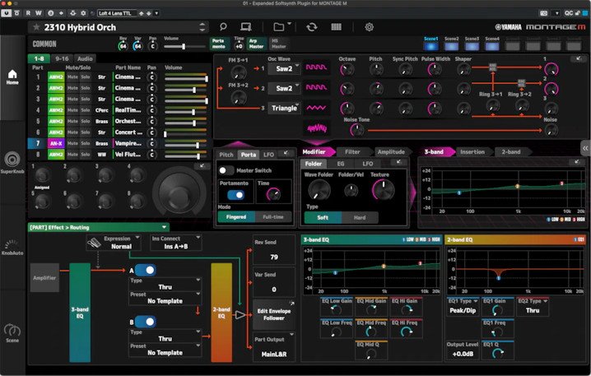Image resolution: width=591 pixels, height=376 pixels.
Task: Click the search magnifier icon
Action: [x=223, y=27]
